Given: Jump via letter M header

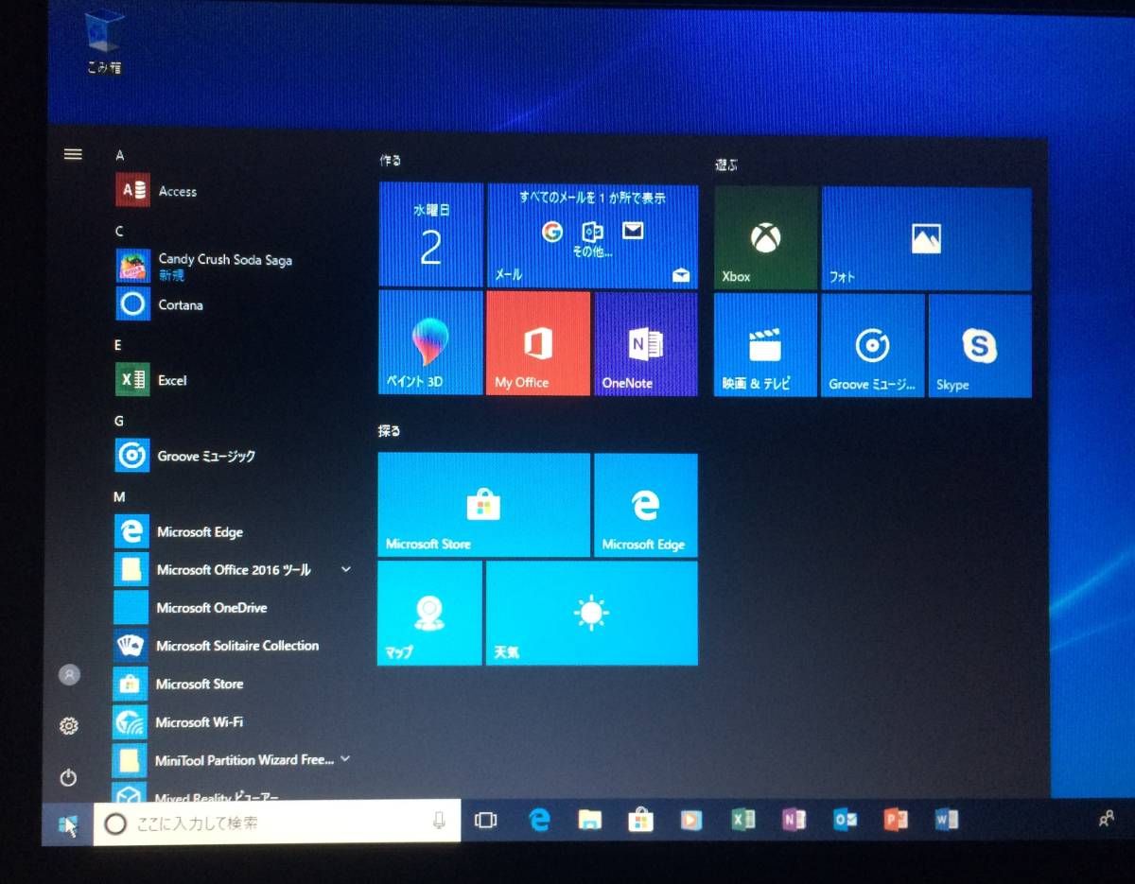Looking at the screenshot, I should (119, 496).
